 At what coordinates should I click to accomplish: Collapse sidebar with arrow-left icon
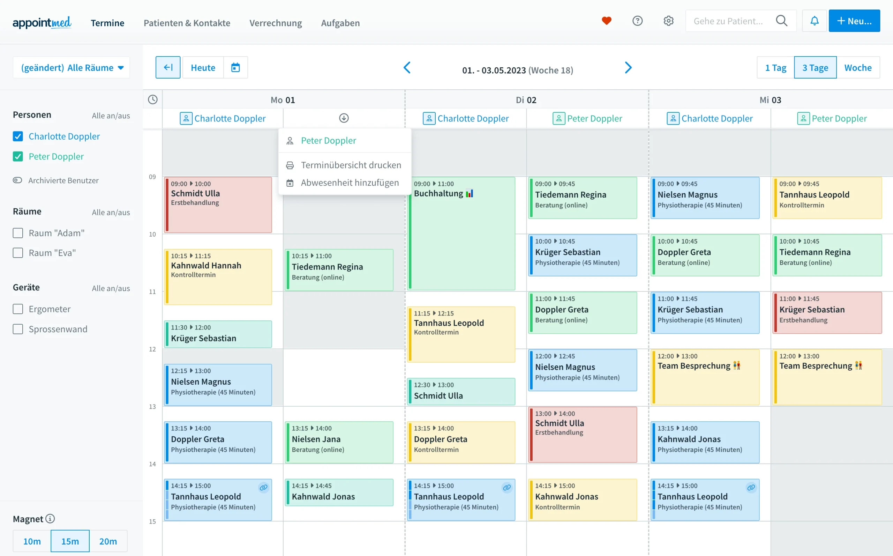168,67
